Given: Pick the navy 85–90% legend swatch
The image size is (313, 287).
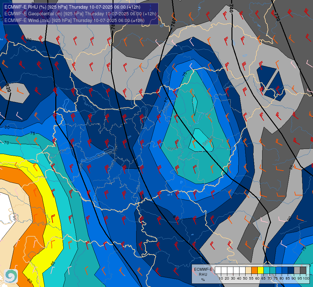Looking at the screenshot, I should click(291, 270).
